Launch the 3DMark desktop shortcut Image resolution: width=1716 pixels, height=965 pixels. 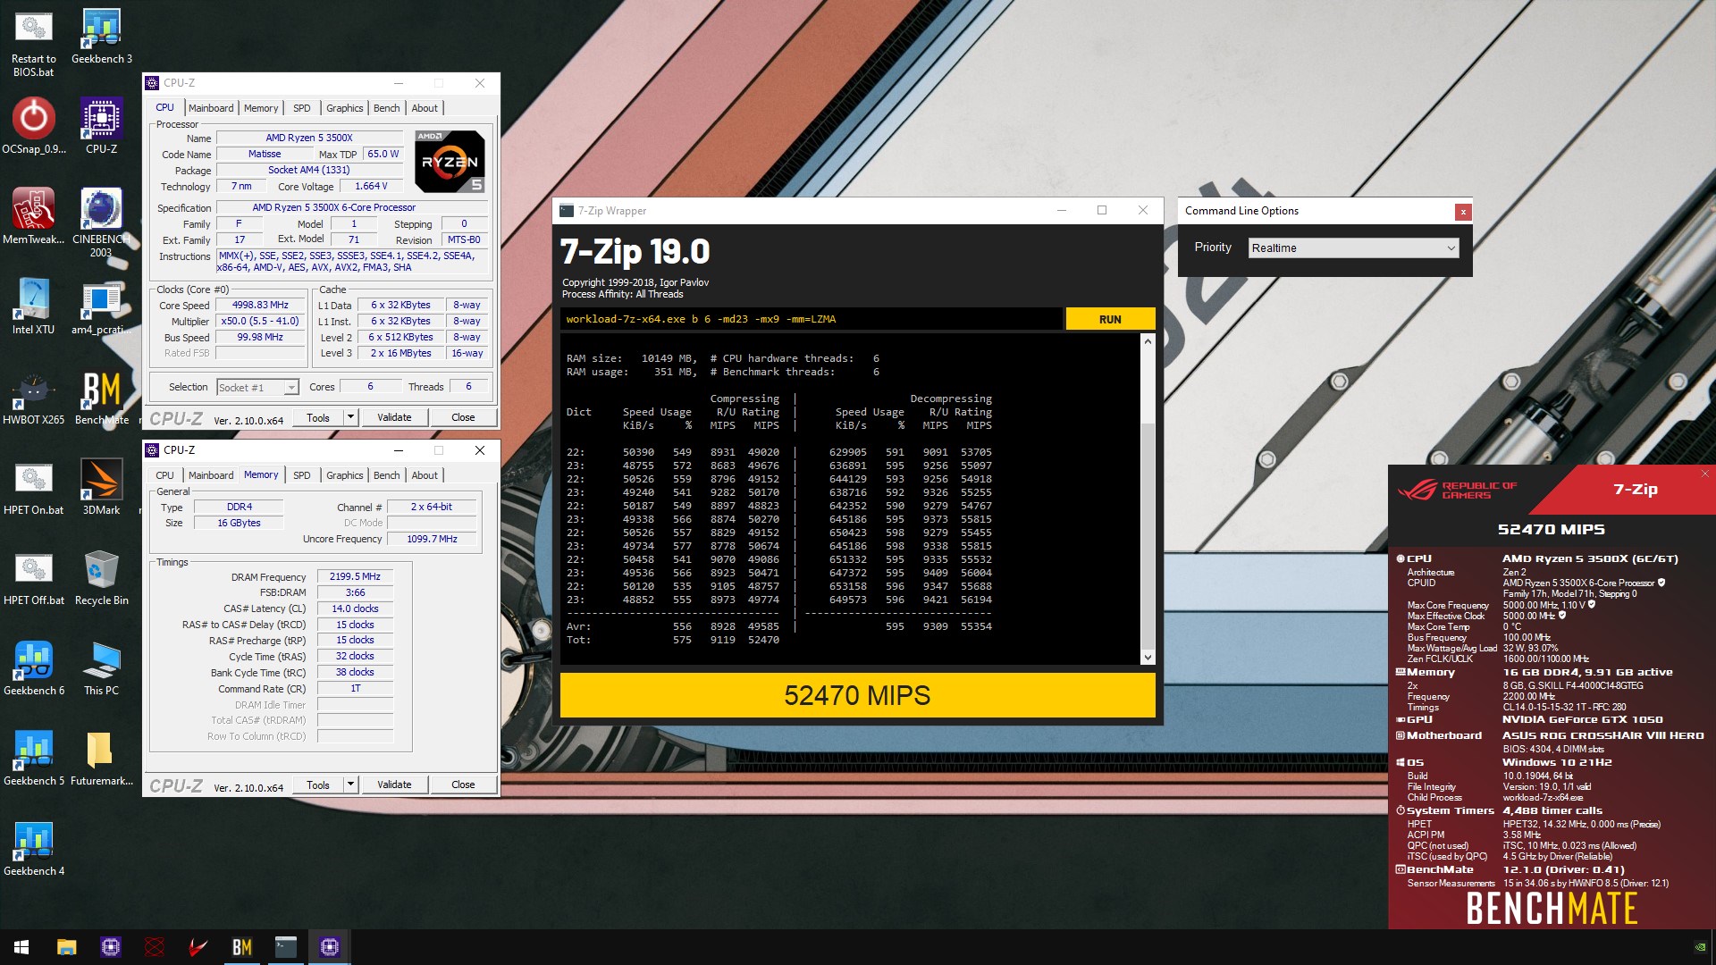click(x=101, y=486)
